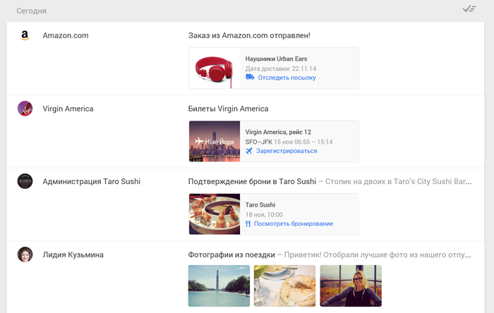Image resolution: width=494 pixels, height=313 pixels.
Task: Open email Заказ из Amazon.com отправлен
Action: [x=249, y=35]
